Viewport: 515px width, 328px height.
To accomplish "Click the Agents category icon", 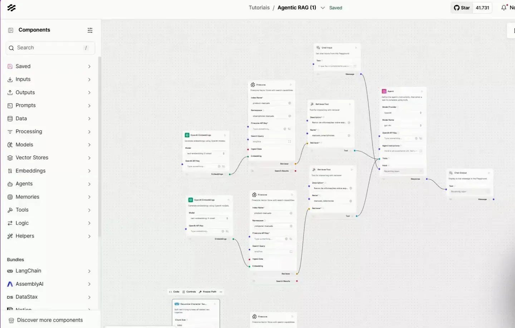I will (x=10, y=184).
